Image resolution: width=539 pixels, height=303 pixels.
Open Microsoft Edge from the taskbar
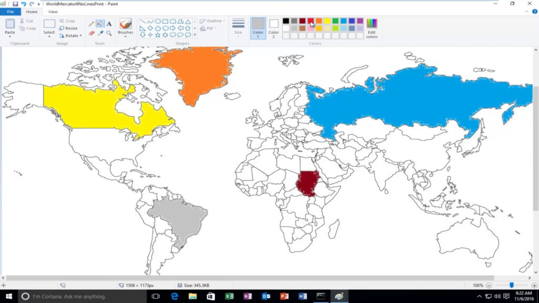pyautogui.click(x=174, y=297)
